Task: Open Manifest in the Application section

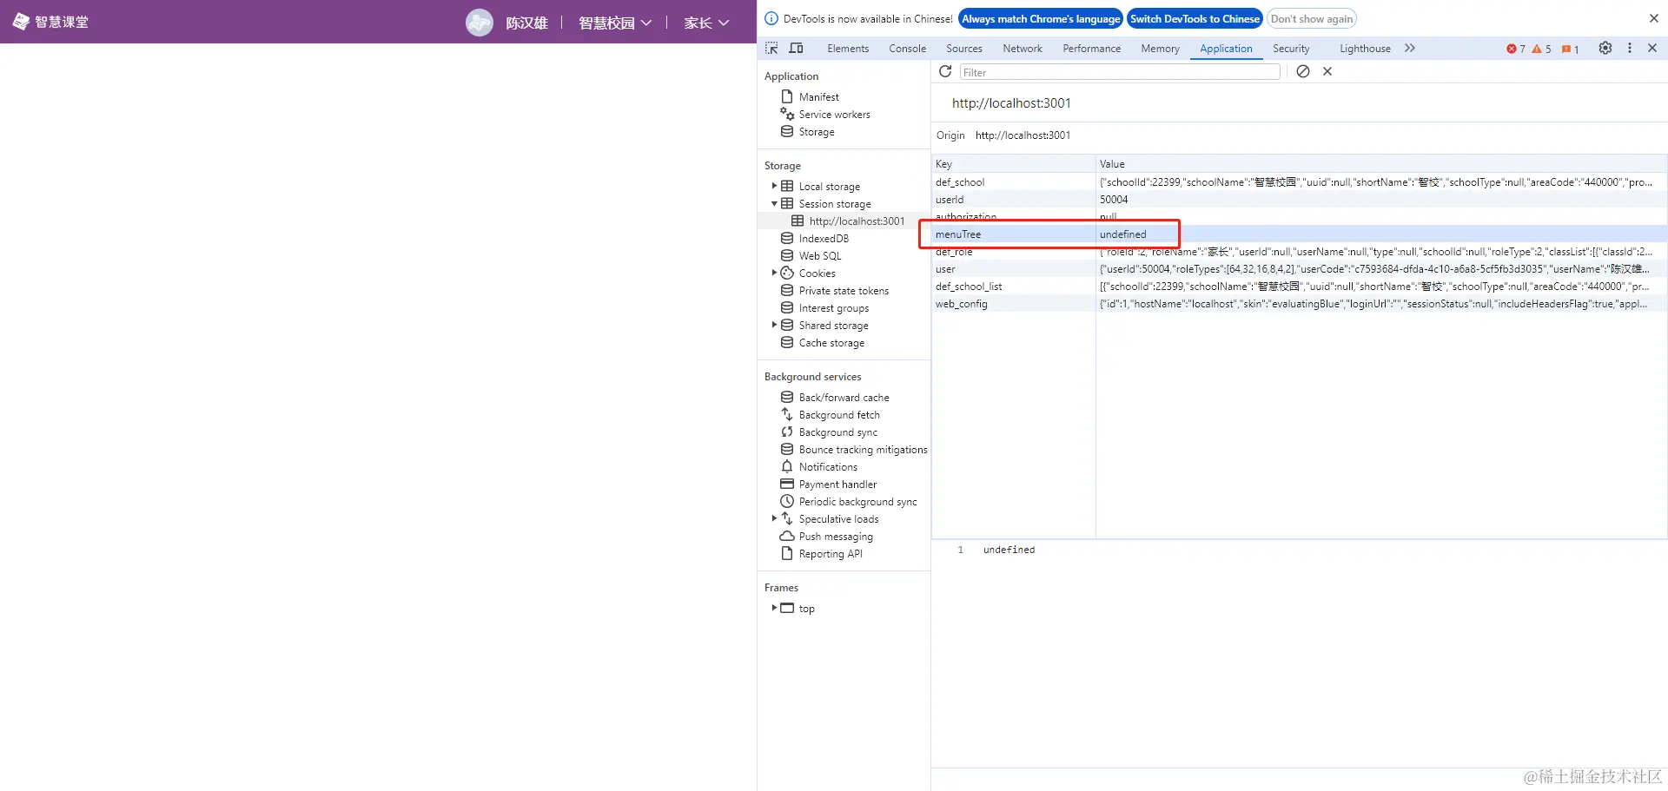Action: 818,97
